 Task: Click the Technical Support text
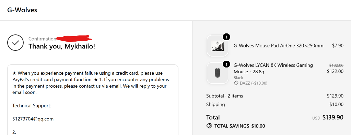click(x=32, y=106)
